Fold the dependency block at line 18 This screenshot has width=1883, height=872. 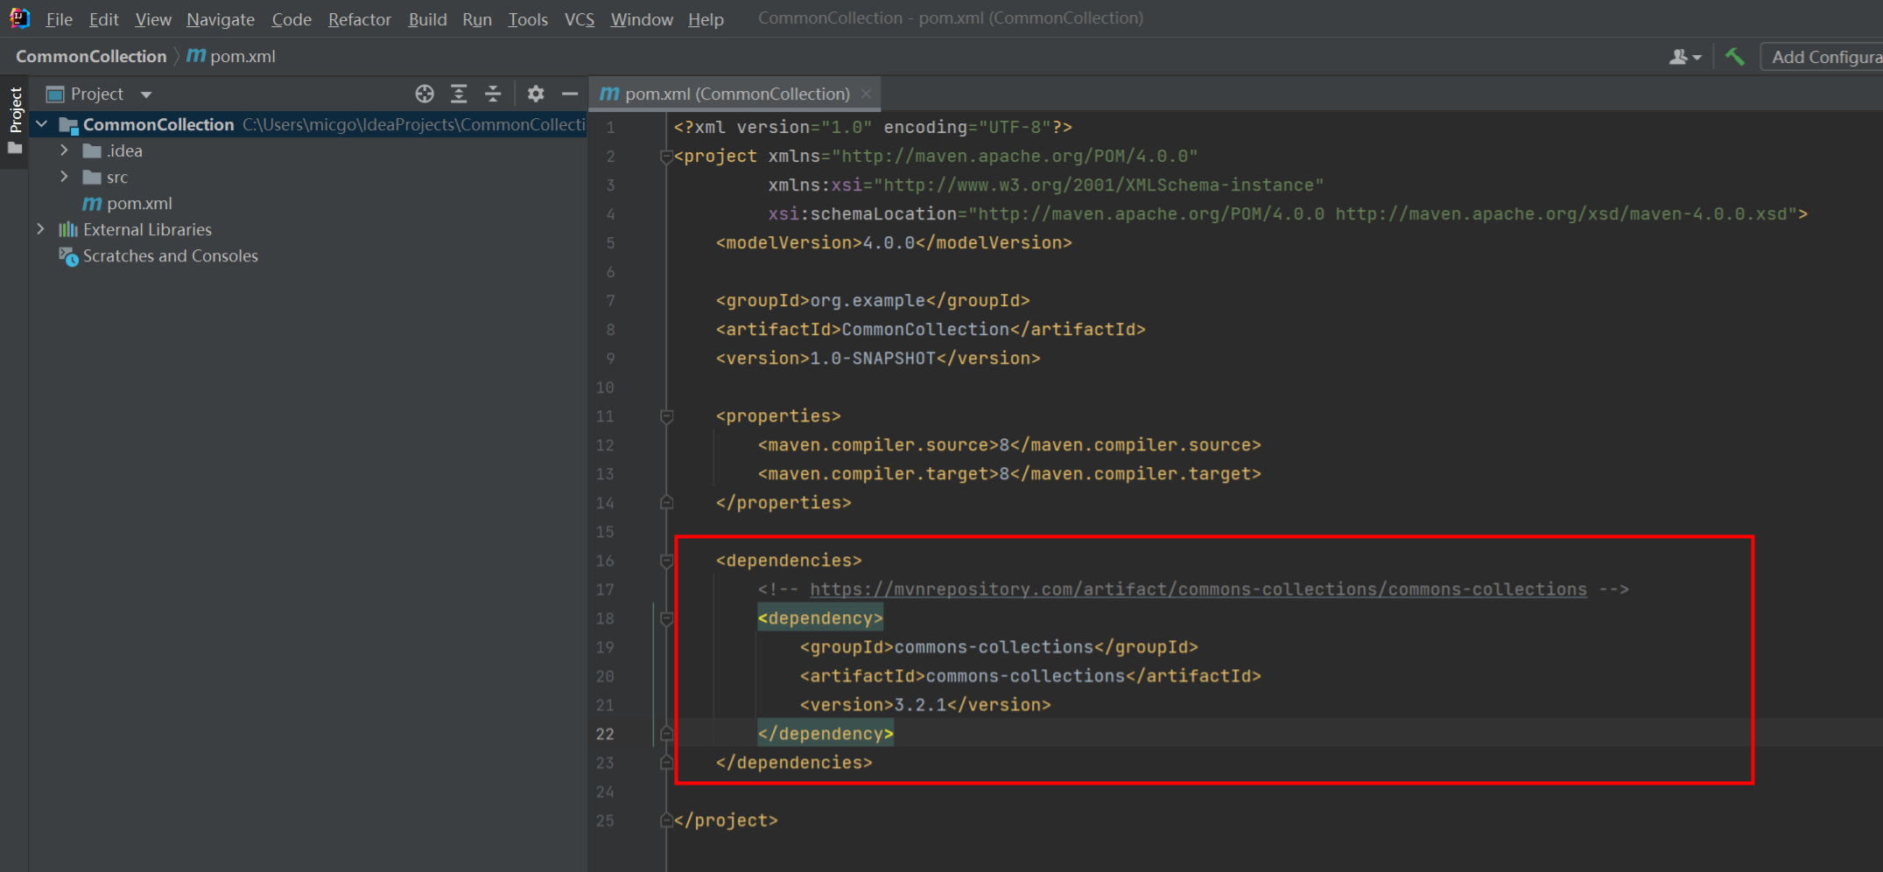coord(666,618)
